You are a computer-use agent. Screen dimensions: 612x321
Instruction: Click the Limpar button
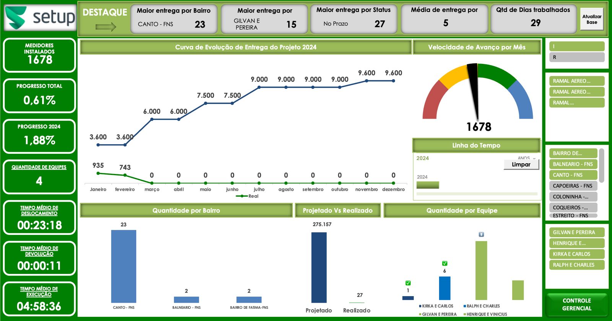coord(521,165)
